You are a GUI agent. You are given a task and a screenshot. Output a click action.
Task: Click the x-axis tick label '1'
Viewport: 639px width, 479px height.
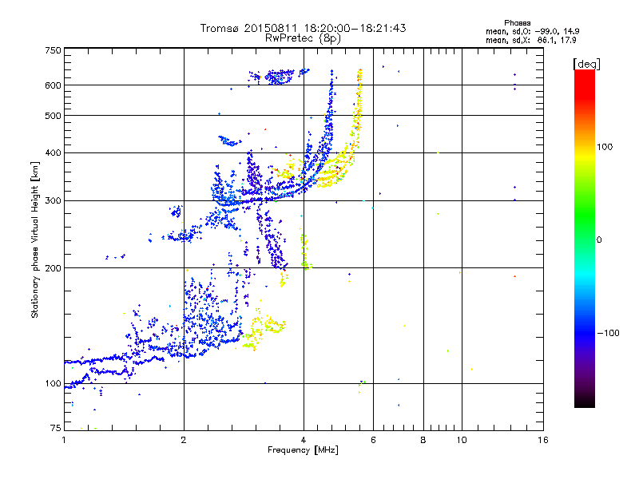tap(64, 440)
